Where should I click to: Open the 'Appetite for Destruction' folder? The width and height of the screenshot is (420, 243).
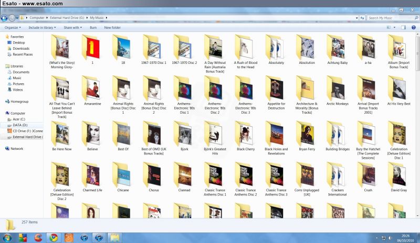point(276,93)
